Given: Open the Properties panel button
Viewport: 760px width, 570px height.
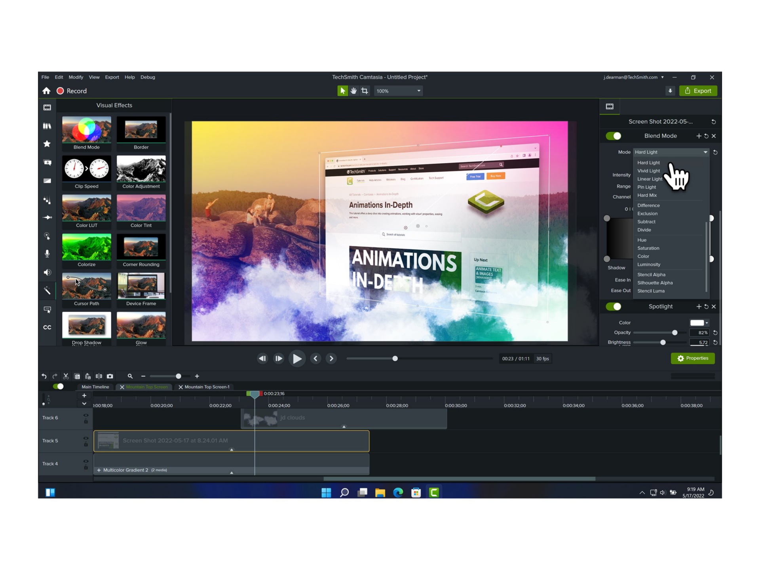Looking at the screenshot, I should (693, 358).
